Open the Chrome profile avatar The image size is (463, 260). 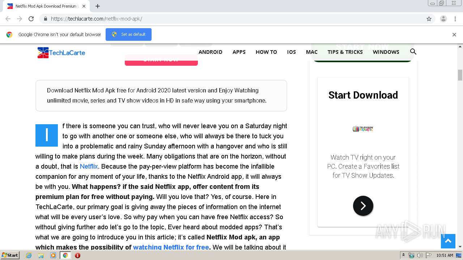(443, 19)
